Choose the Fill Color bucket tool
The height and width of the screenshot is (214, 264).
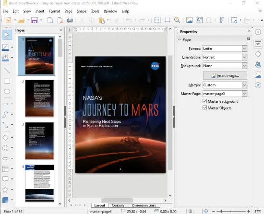[x=5, y=58]
